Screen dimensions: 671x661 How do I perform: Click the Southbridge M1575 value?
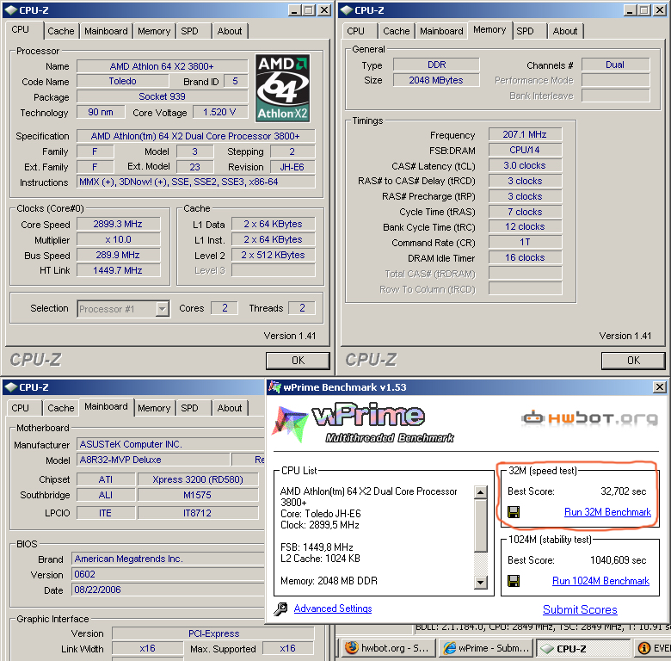198,496
